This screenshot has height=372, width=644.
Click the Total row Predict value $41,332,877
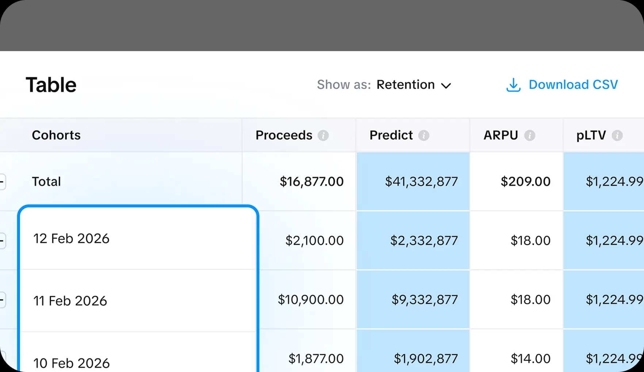[422, 181]
